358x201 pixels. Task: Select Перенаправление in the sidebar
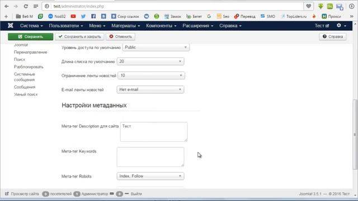(x=31, y=52)
